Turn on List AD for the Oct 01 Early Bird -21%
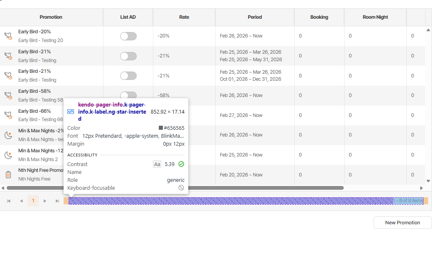The image size is (436, 263). pos(128,76)
